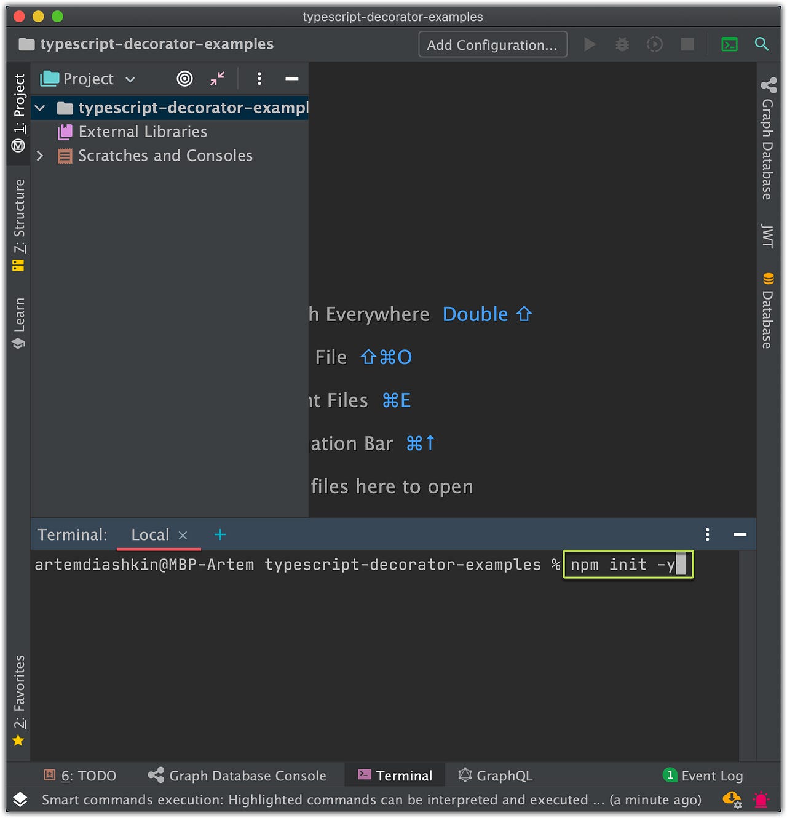Image resolution: width=787 pixels, height=818 pixels.
Task: Close the Local terminal tab
Action: click(x=183, y=536)
